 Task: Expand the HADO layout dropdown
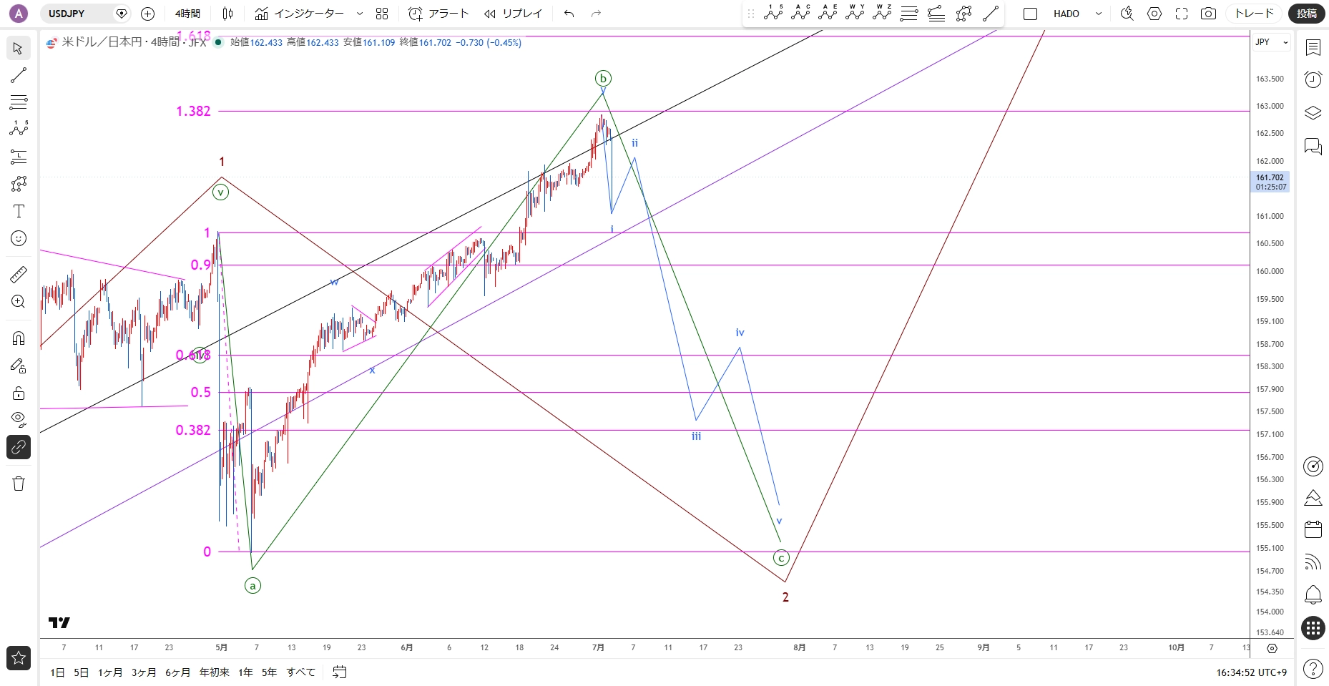pyautogui.click(x=1099, y=14)
